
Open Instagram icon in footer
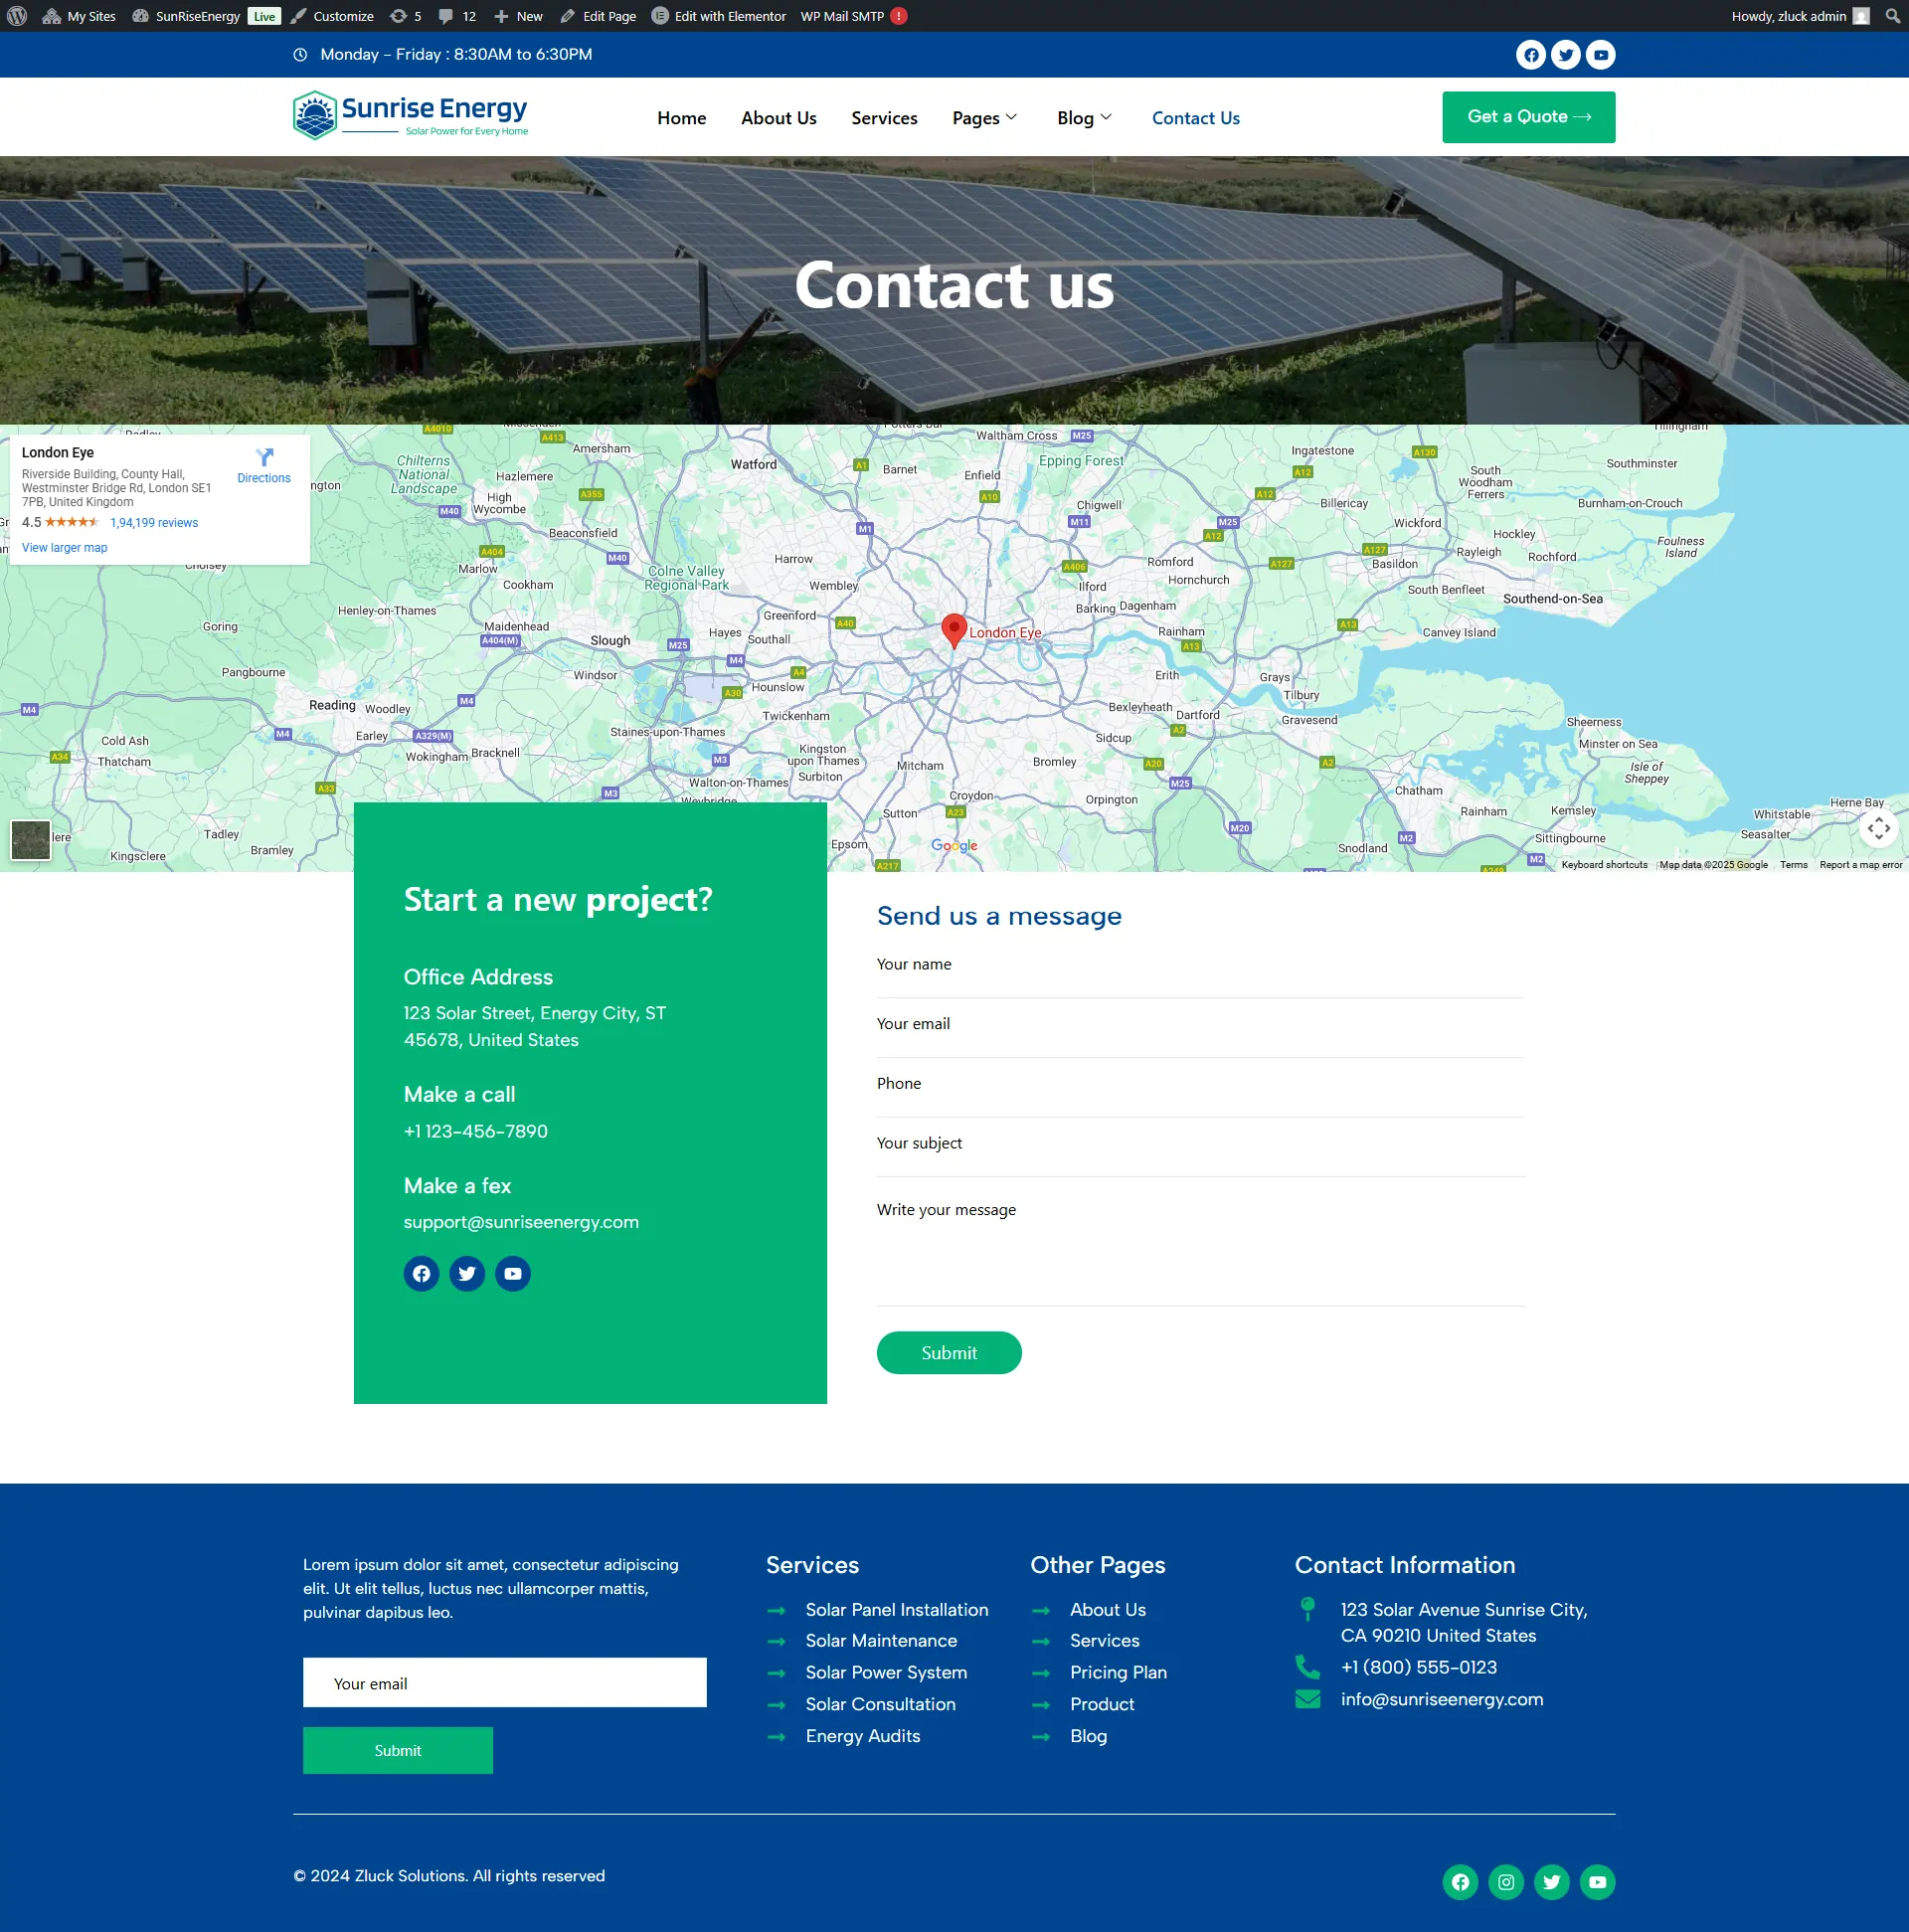(1505, 1882)
